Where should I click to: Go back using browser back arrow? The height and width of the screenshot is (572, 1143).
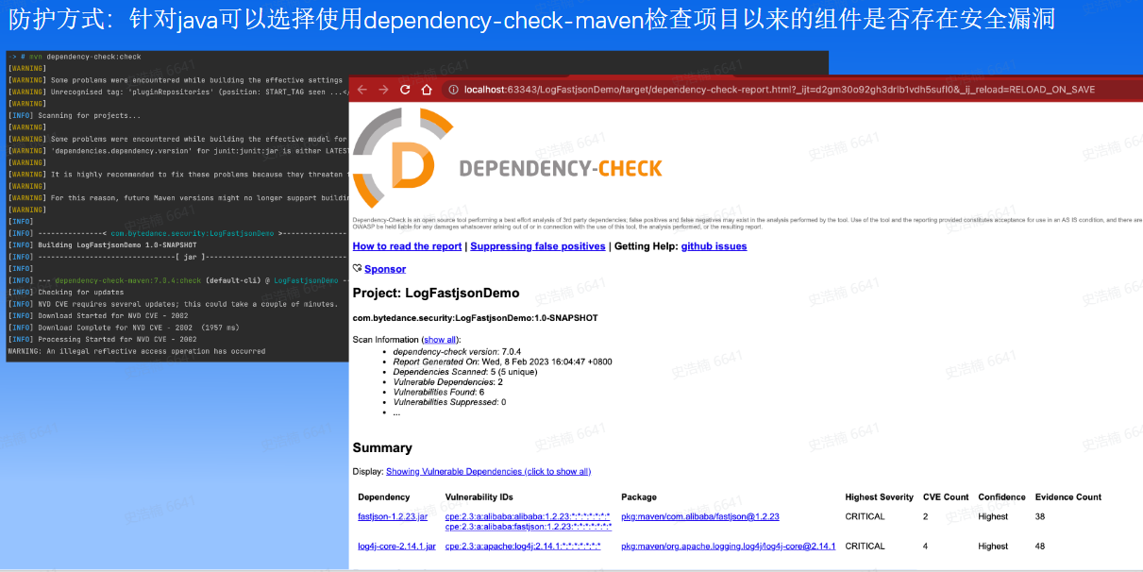click(362, 90)
